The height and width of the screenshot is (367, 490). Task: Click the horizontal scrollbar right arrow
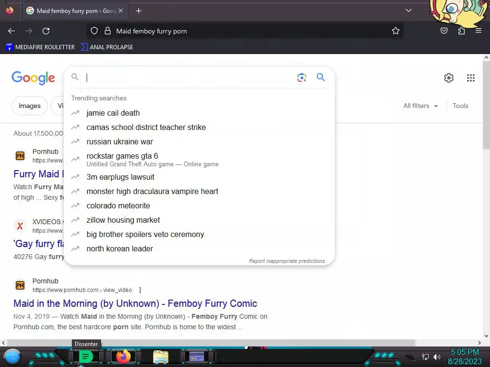tap(479, 343)
